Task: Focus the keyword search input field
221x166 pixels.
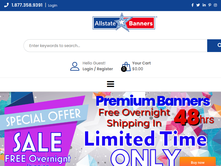Action: tap(115, 46)
